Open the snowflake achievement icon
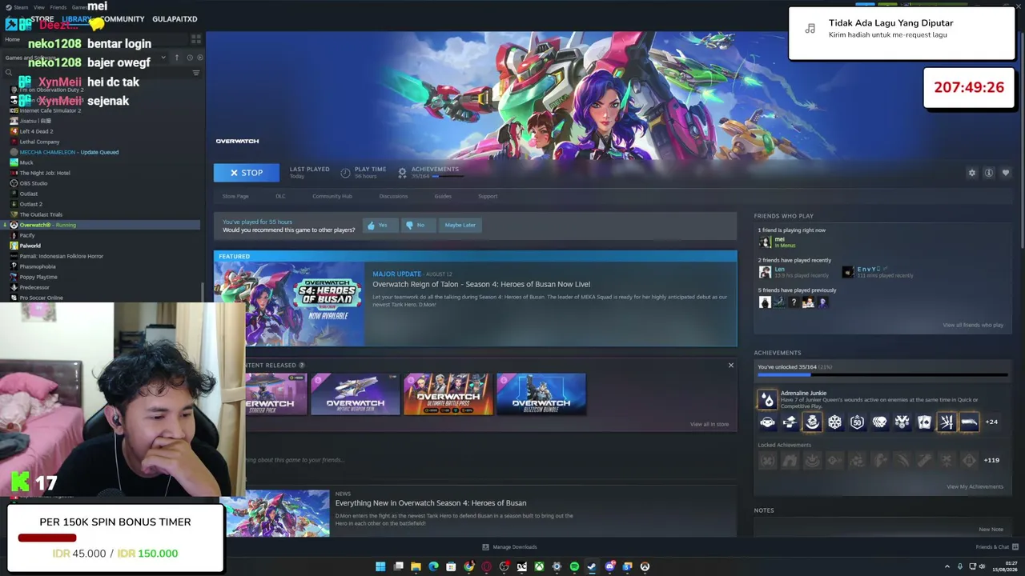Screen dimensions: 1025x576 point(834,422)
